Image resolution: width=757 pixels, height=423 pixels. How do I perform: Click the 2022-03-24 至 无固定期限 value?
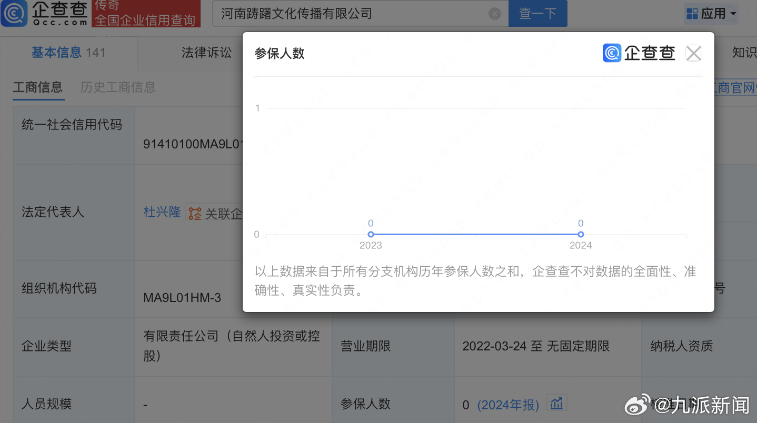[x=536, y=346]
